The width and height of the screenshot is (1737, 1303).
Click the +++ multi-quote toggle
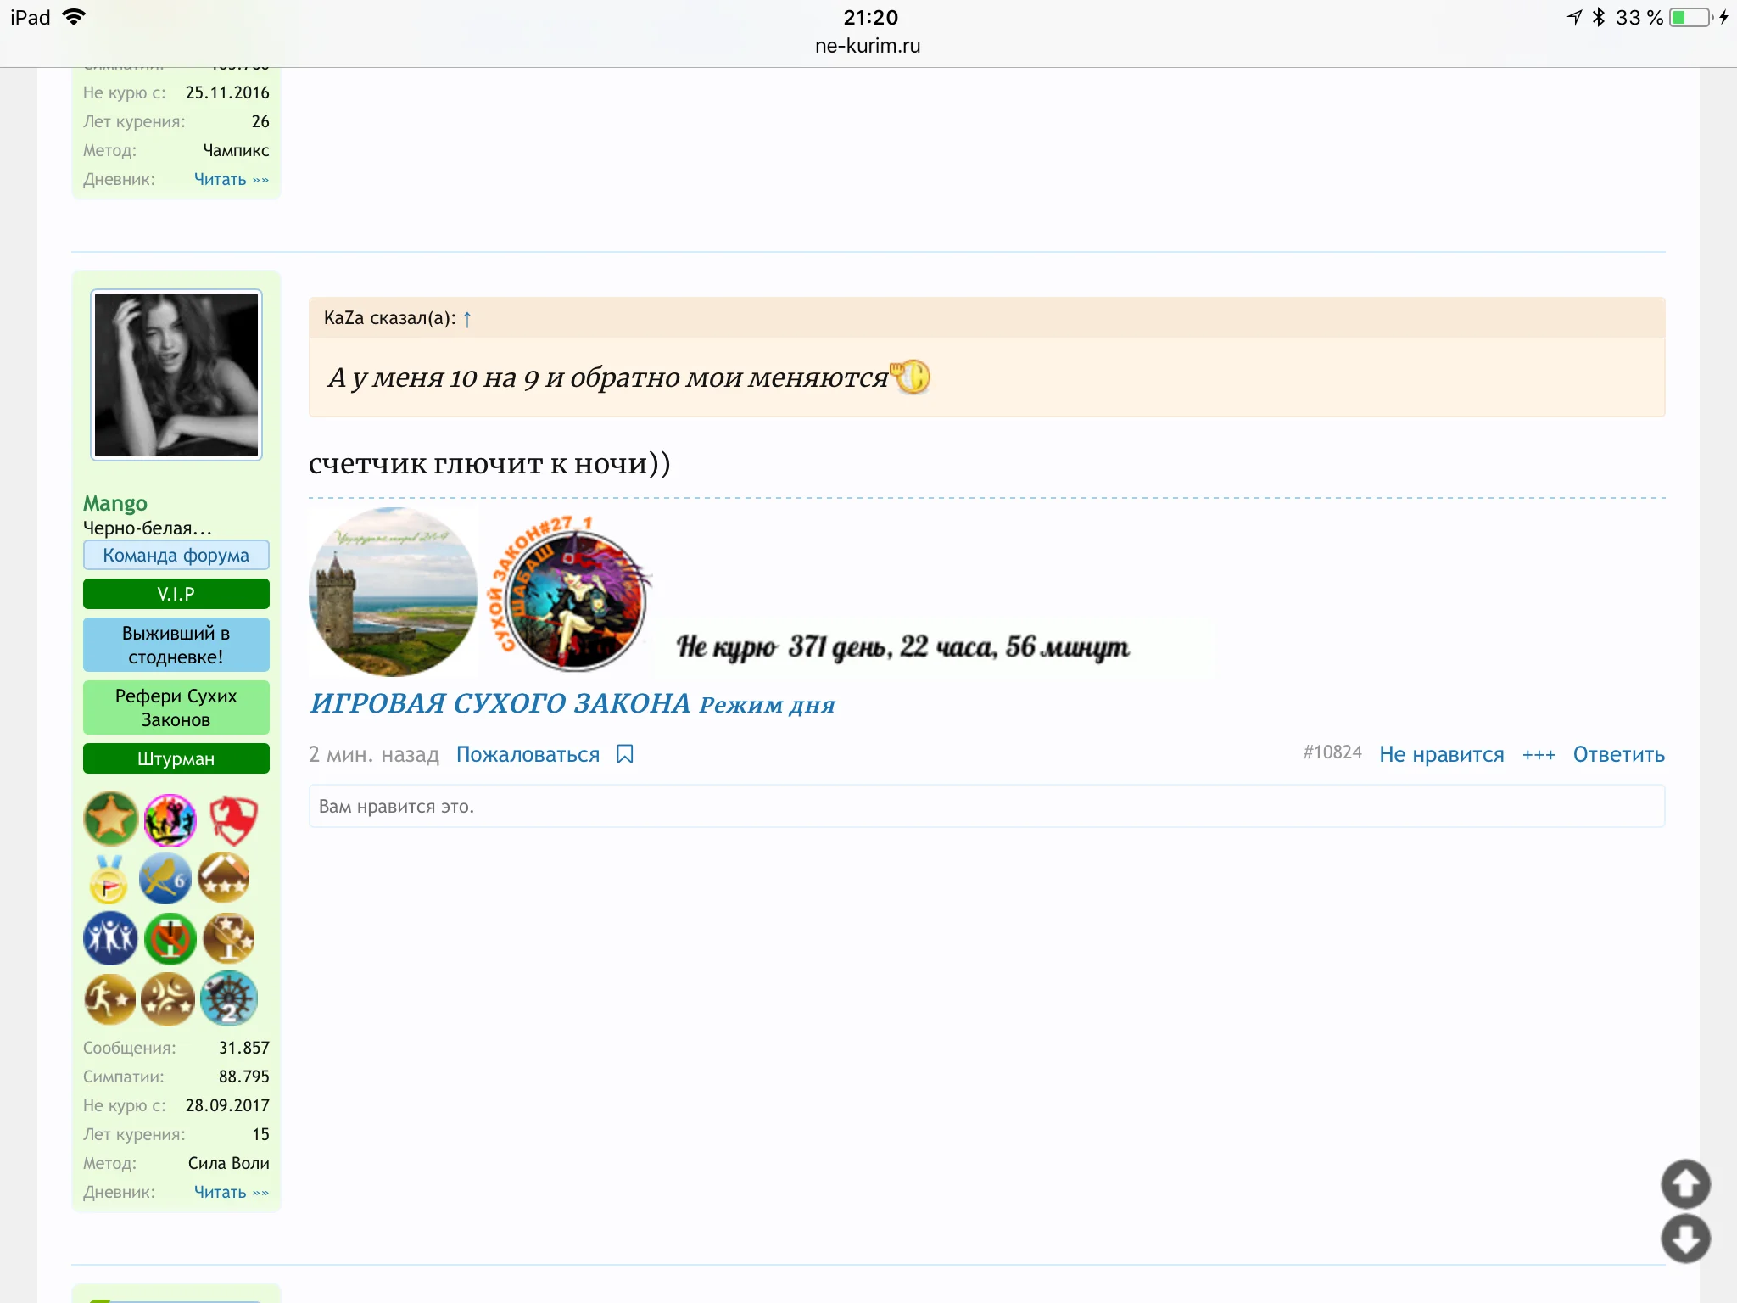[1539, 754]
